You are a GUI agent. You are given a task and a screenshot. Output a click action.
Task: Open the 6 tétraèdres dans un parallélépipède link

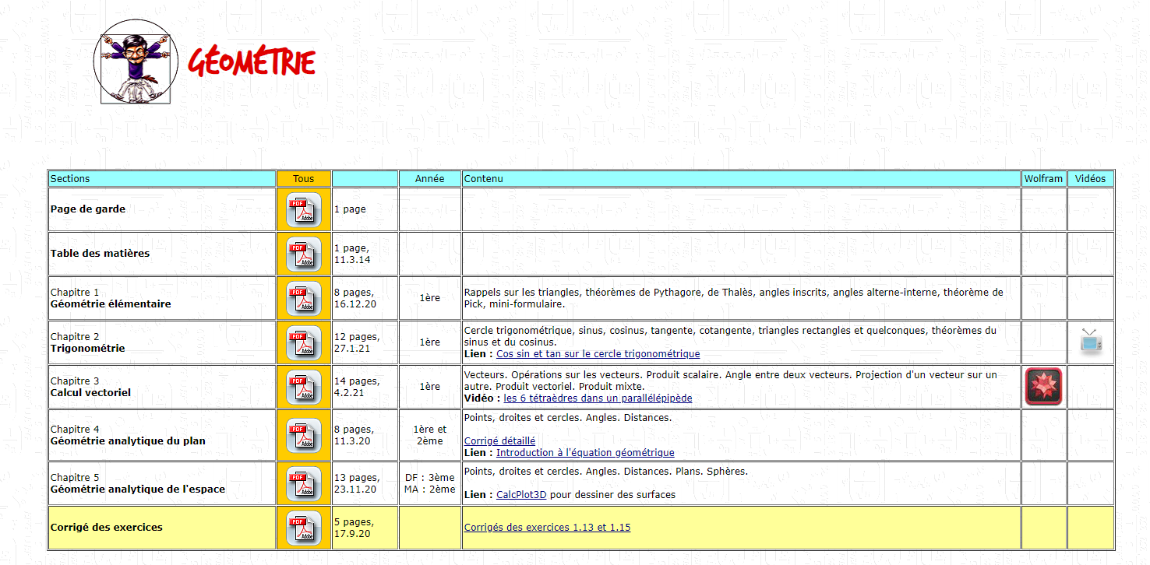pos(598,398)
